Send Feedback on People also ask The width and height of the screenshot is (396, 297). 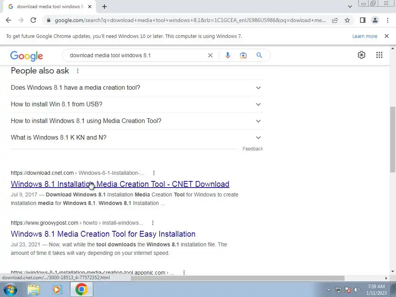[x=253, y=149]
